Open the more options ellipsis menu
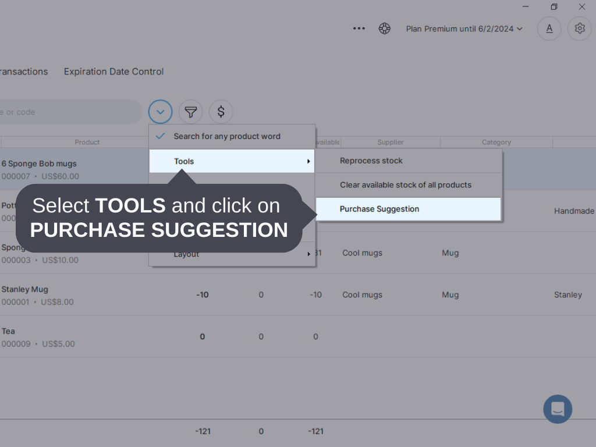The height and width of the screenshot is (447, 596). [x=359, y=28]
